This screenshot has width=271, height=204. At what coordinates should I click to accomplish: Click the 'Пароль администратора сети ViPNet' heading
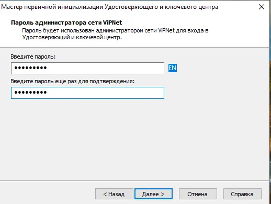coord(66,22)
